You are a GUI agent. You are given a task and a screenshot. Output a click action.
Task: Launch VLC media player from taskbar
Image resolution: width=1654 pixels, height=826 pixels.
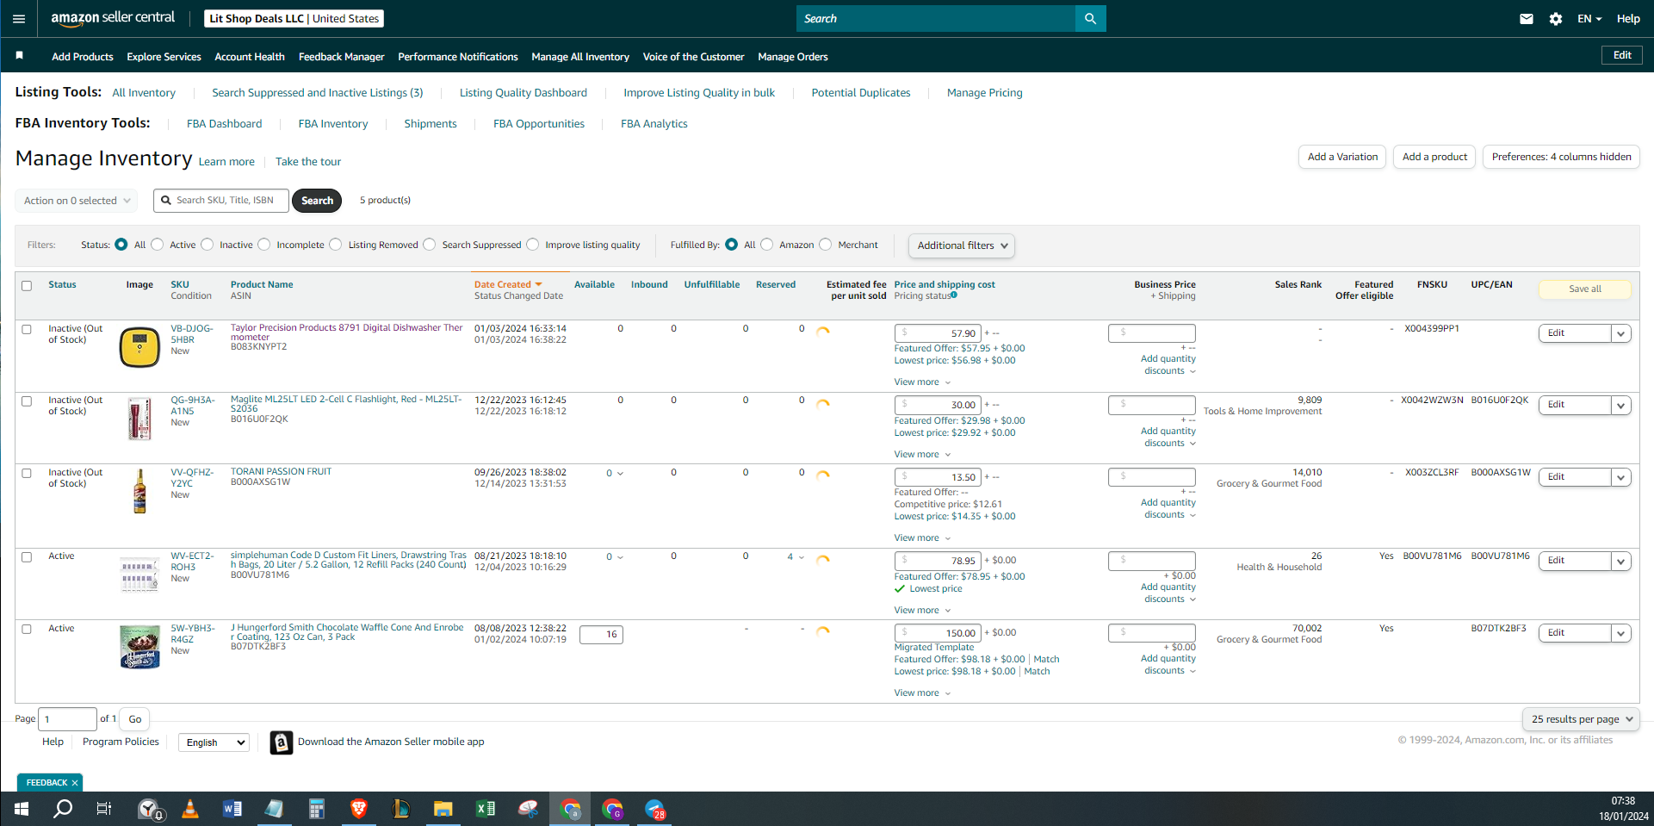(x=190, y=809)
